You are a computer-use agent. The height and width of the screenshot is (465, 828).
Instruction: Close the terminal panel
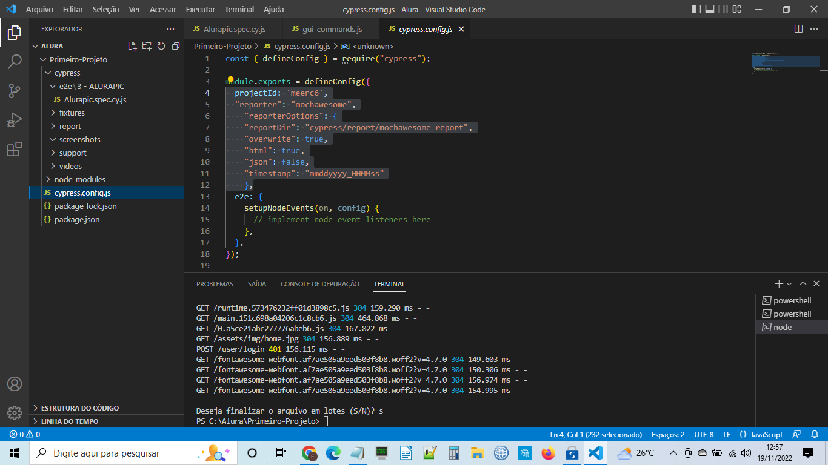click(x=816, y=283)
